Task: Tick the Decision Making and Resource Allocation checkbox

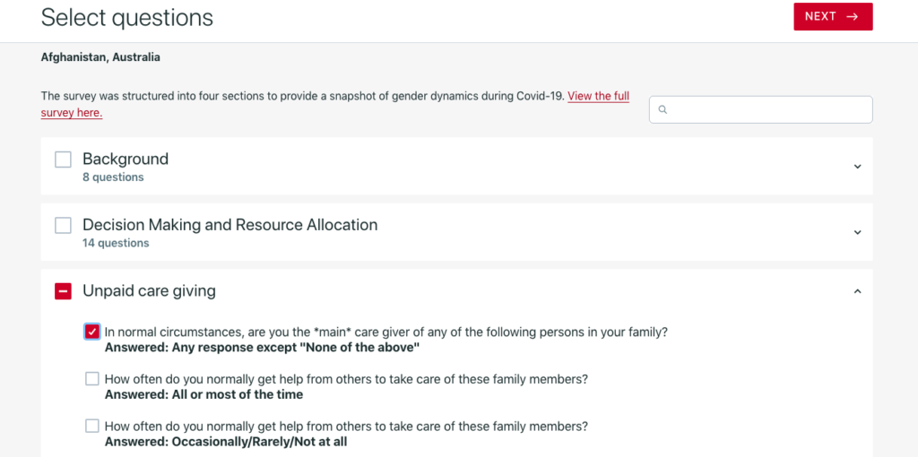Action: pyautogui.click(x=63, y=225)
